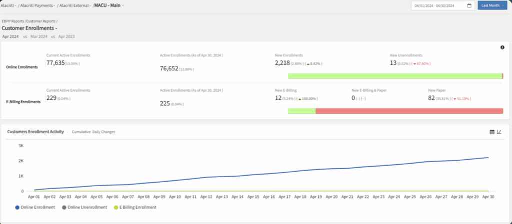Screen dimensions: 512x224
Task: Click the date range input field
Action: click(x=438, y=5)
